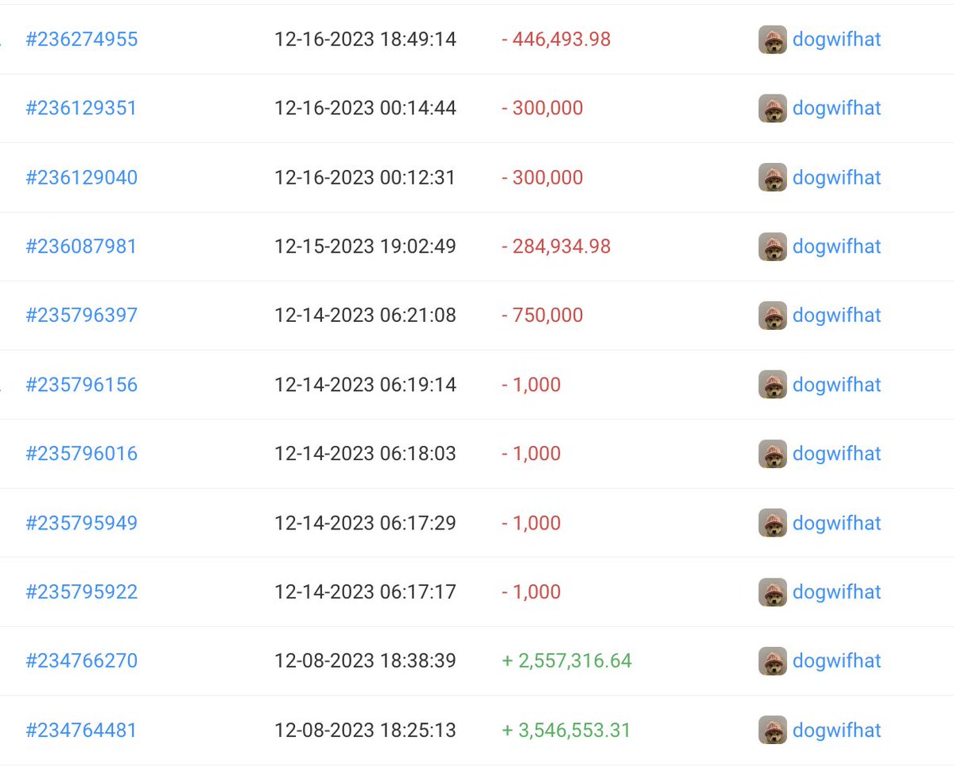The width and height of the screenshot is (954, 767).
Task: Select timestamp 12-14-2023 06:18:03
Action: (366, 454)
